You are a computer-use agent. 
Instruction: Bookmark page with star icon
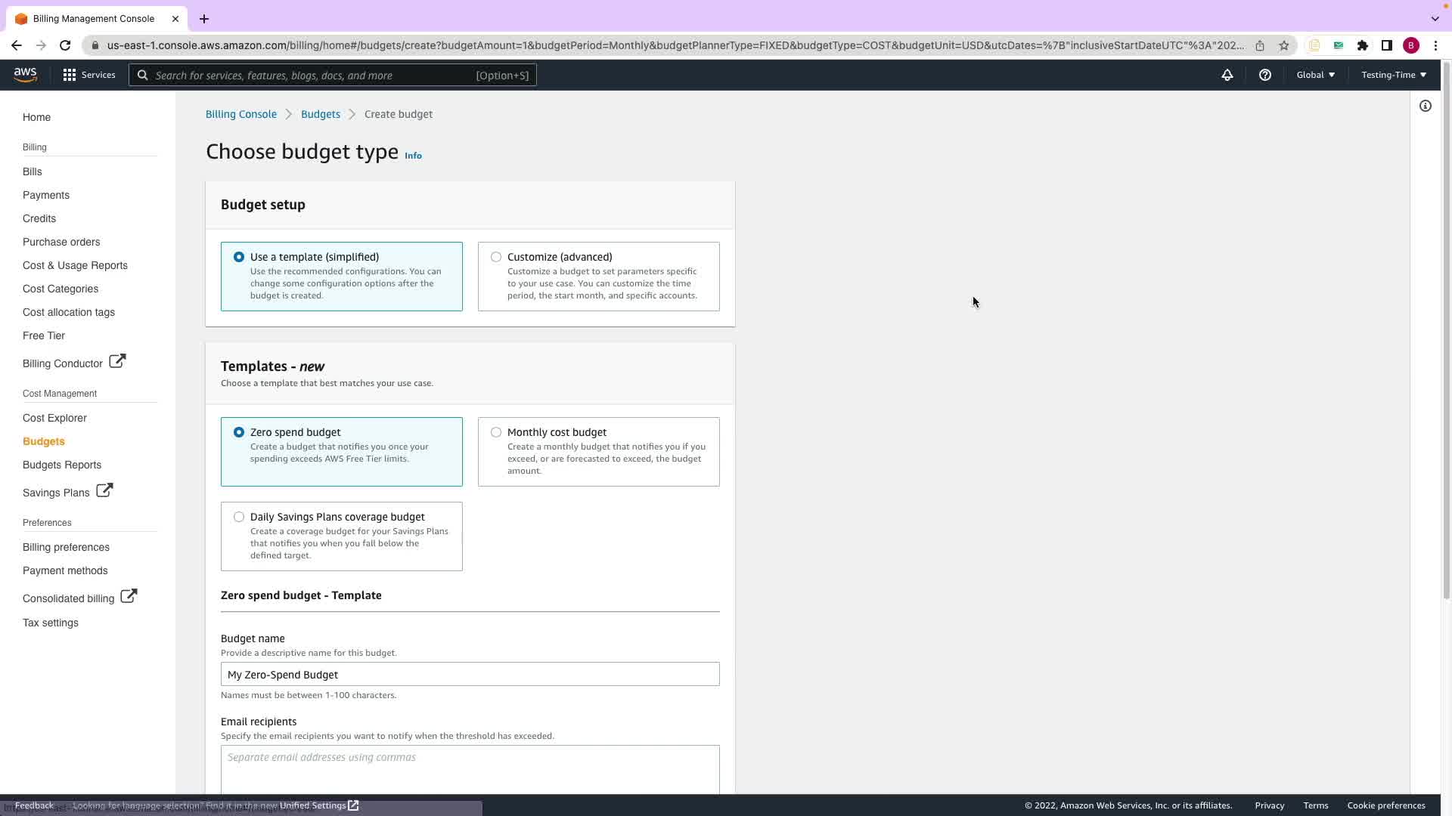pyautogui.click(x=1283, y=45)
